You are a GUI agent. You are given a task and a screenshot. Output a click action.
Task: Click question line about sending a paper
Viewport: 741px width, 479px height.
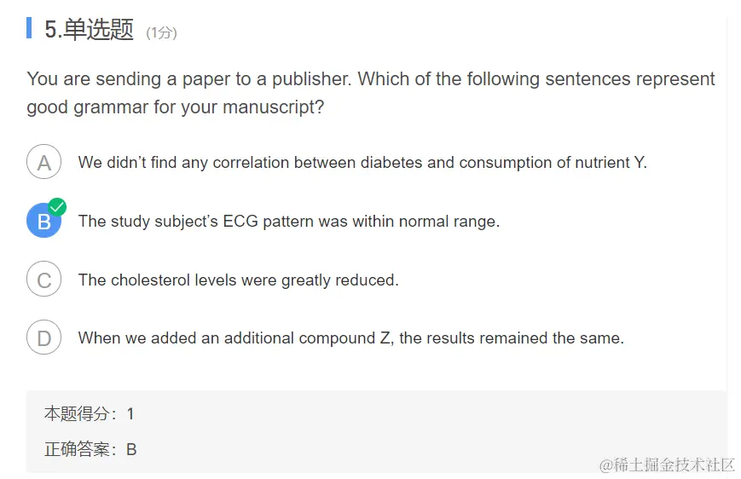click(371, 79)
